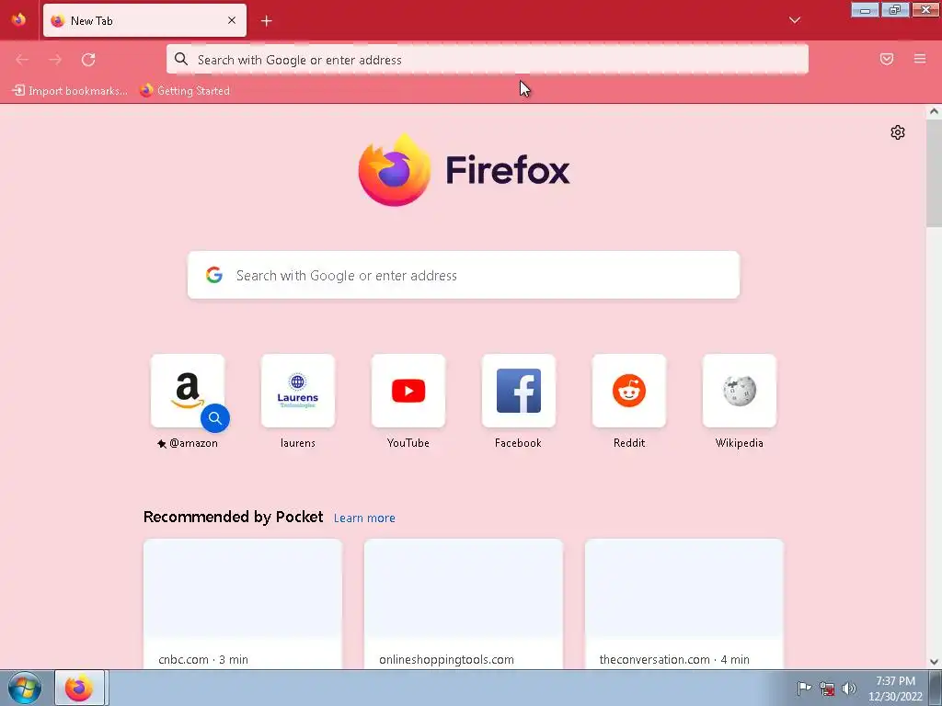Click the search badge on Amazon tile
Image resolution: width=942 pixels, height=706 pixels.
point(215,418)
